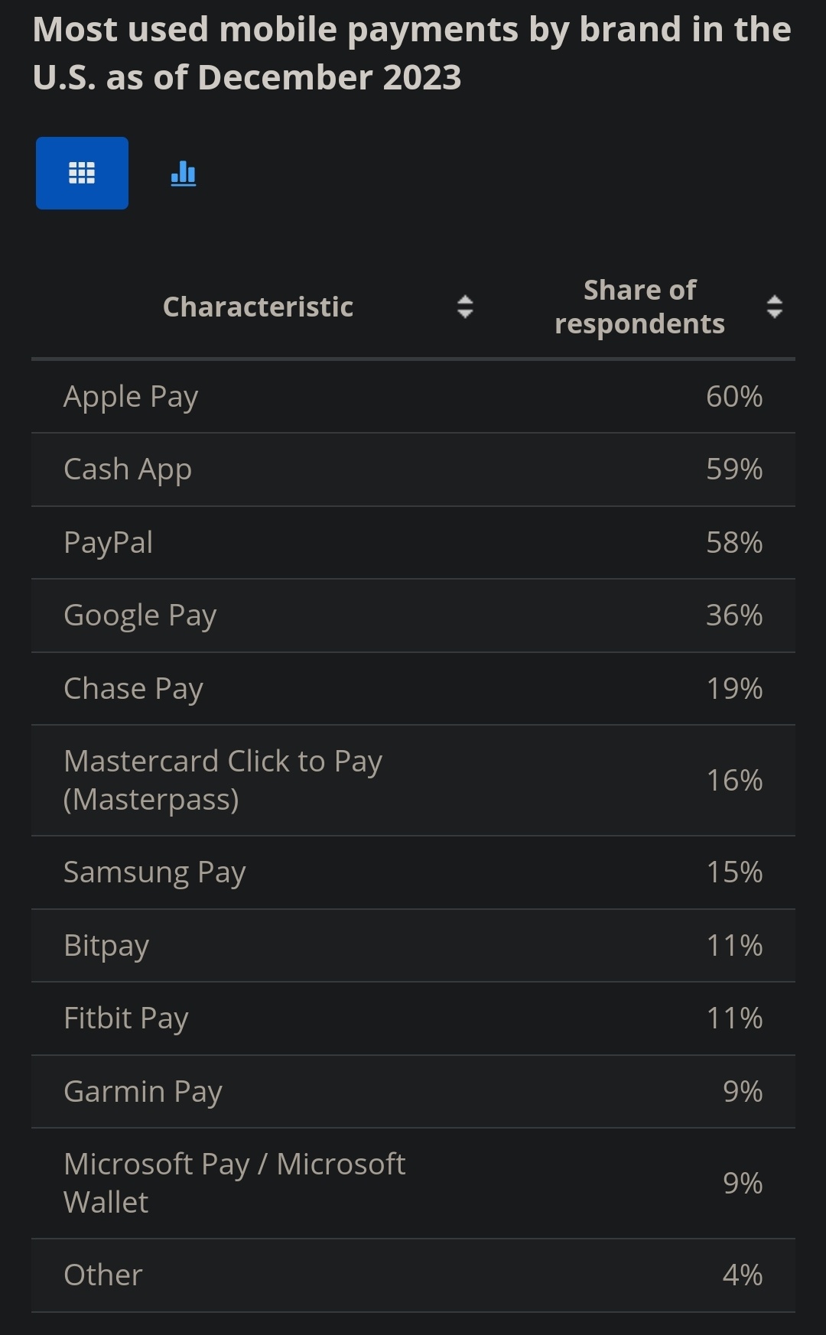Switch to the bar chart view

pos(184,174)
